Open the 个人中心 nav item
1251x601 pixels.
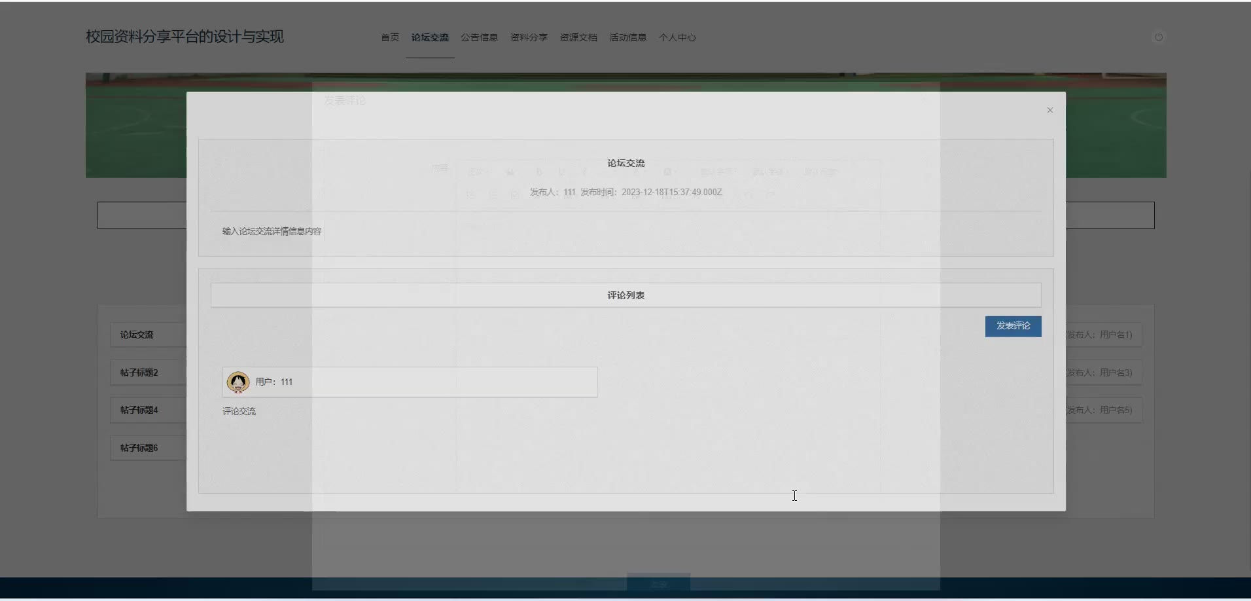click(x=677, y=37)
